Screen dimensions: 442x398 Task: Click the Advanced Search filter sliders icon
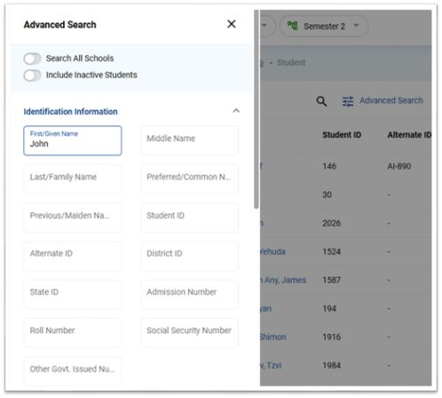tap(348, 101)
